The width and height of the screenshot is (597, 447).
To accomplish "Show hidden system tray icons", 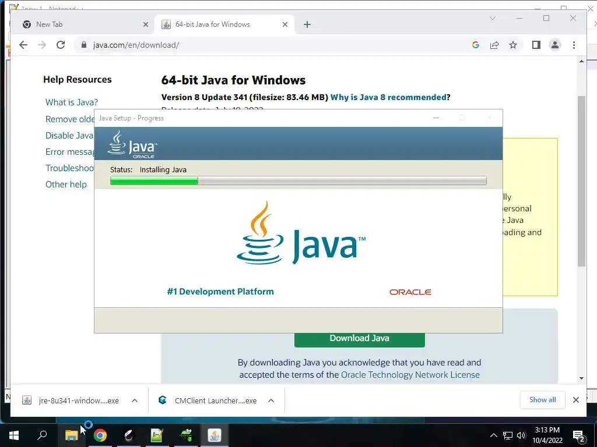I will pos(493,435).
